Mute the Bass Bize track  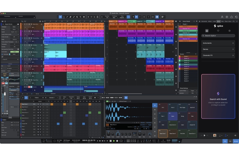point(25,24)
